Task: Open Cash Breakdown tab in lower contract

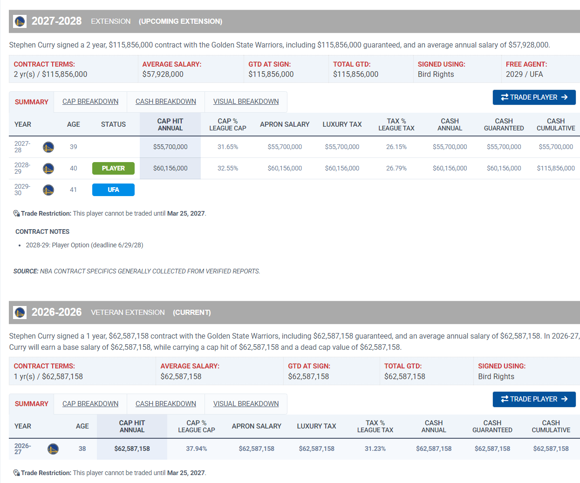Action: [x=166, y=404]
